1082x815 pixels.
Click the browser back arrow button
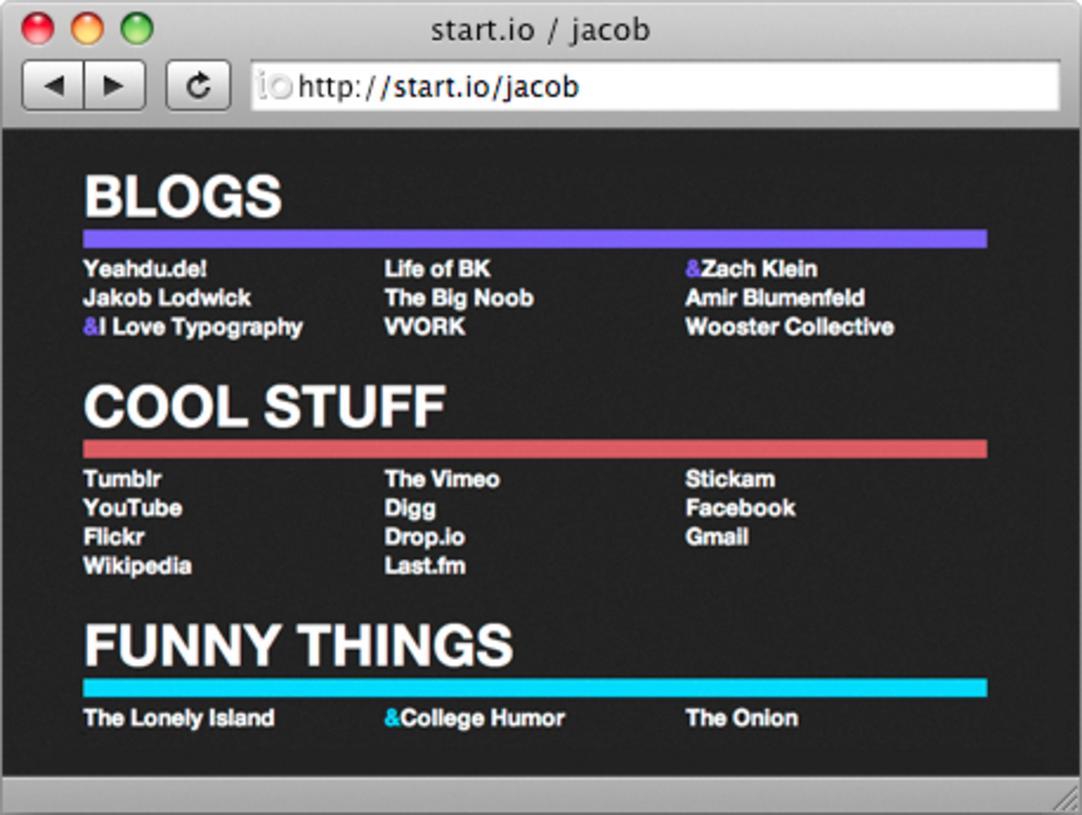tap(53, 85)
